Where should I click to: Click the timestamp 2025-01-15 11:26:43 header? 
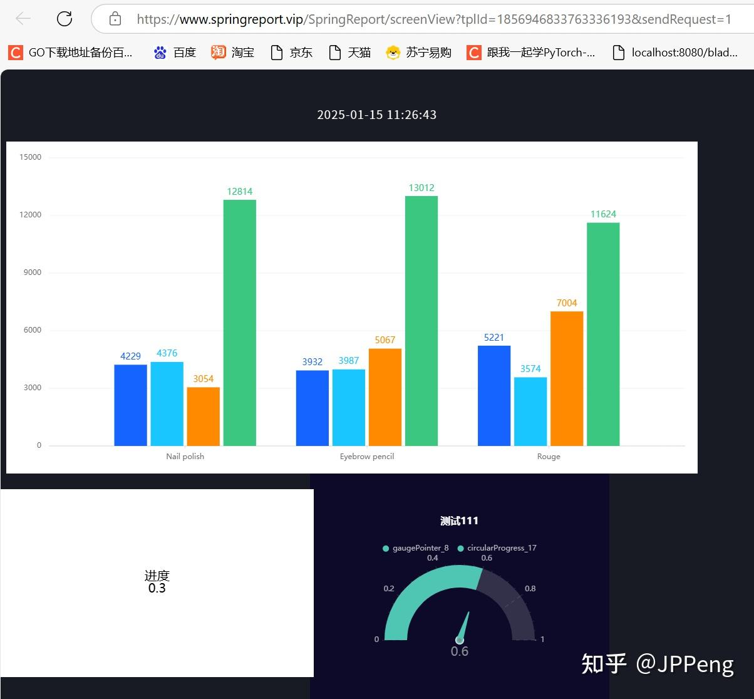377,115
